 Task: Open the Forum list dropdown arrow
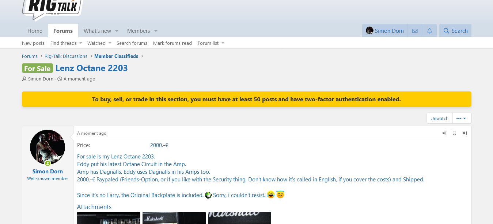tap(223, 43)
